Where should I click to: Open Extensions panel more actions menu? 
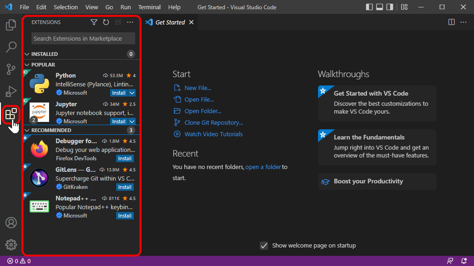(130, 22)
